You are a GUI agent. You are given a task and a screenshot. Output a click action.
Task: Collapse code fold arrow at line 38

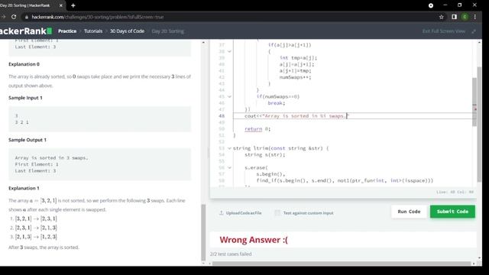(229, 51)
